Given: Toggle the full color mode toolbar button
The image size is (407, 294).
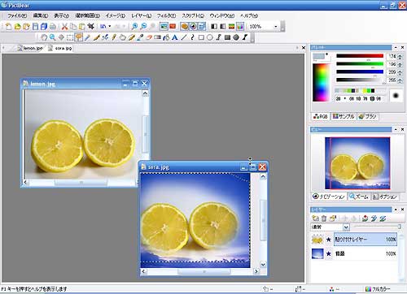Looking at the screenshot, I should pyautogui.click(x=240, y=27).
